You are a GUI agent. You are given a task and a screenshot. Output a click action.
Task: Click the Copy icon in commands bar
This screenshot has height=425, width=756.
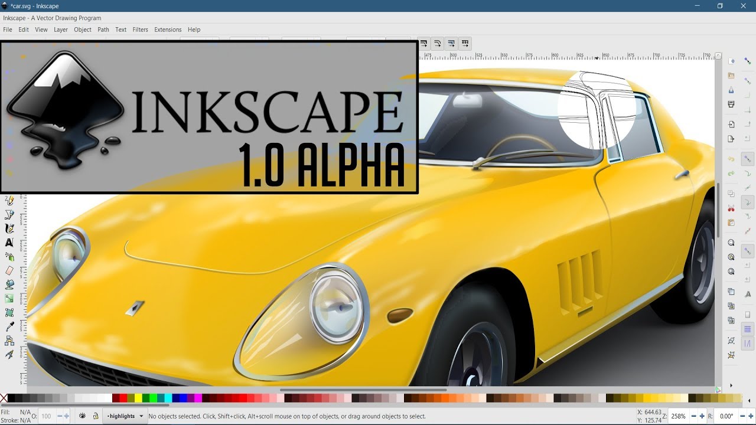[x=731, y=193]
